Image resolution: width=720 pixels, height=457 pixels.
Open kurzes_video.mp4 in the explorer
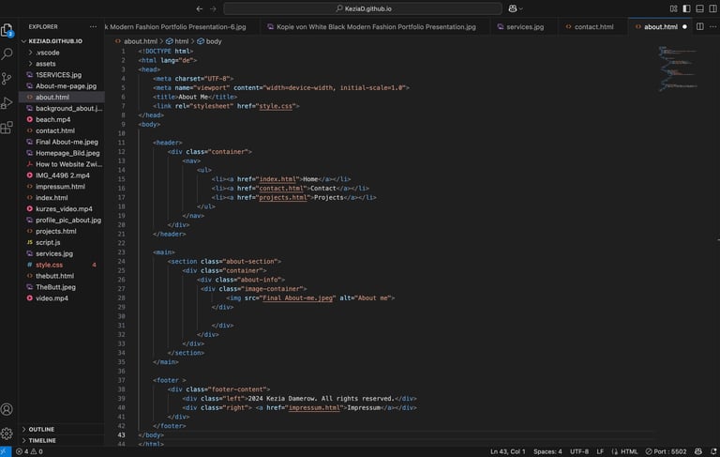(x=62, y=208)
